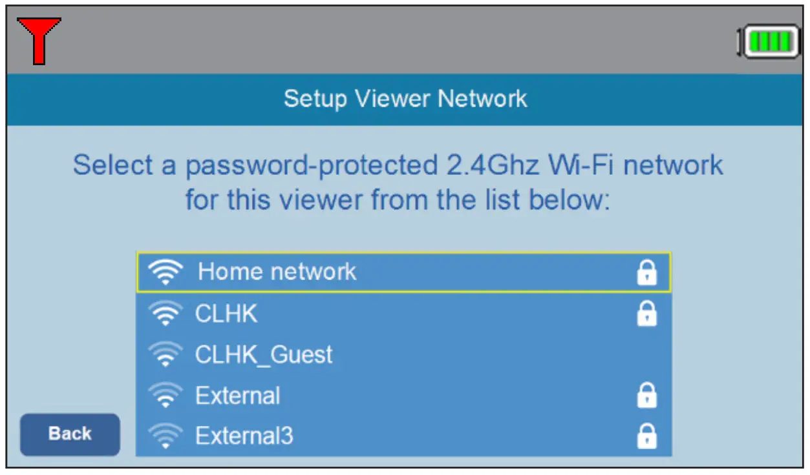This screenshot has width=810, height=475.
Task: Click the green battery level indicator
Action: tap(769, 41)
